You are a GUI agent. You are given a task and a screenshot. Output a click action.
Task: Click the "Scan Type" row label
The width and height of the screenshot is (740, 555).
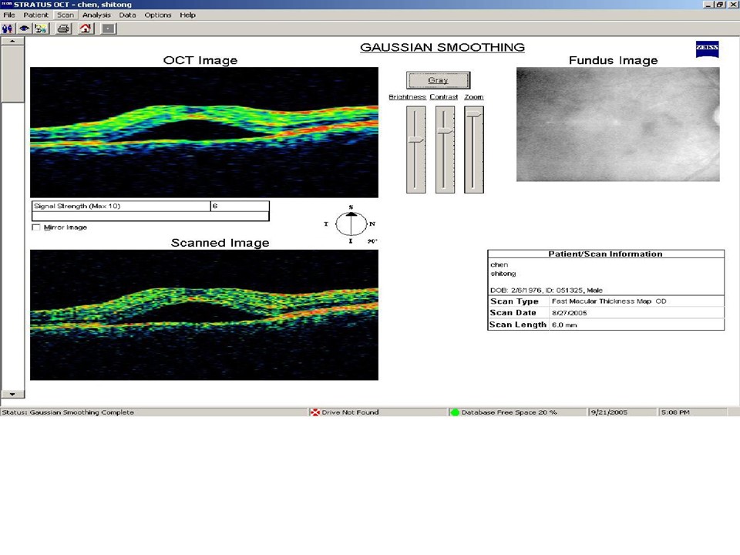[x=514, y=301]
